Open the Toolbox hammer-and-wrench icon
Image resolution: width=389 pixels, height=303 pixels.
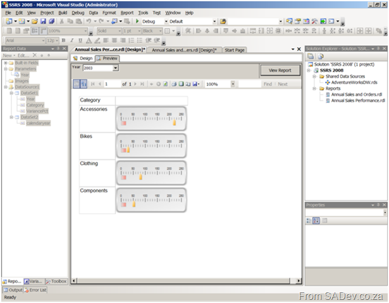coord(314,21)
